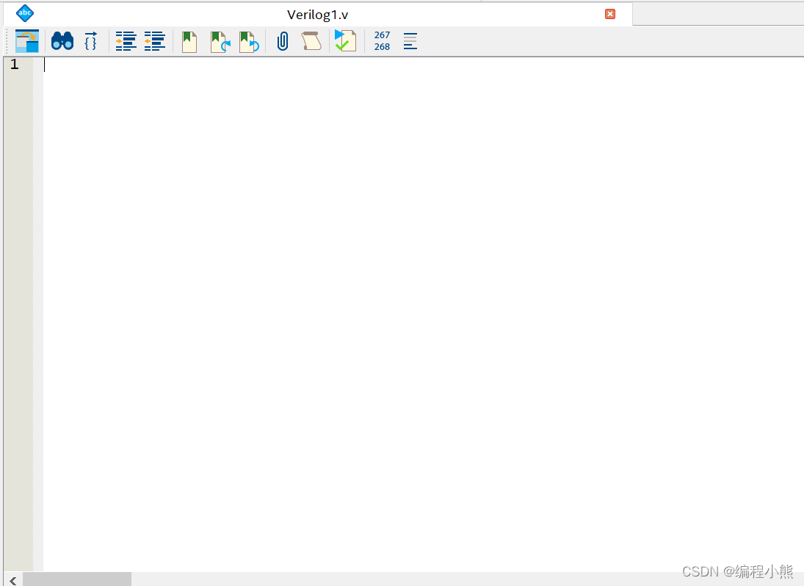Jump to the previous bookmark

click(249, 41)
